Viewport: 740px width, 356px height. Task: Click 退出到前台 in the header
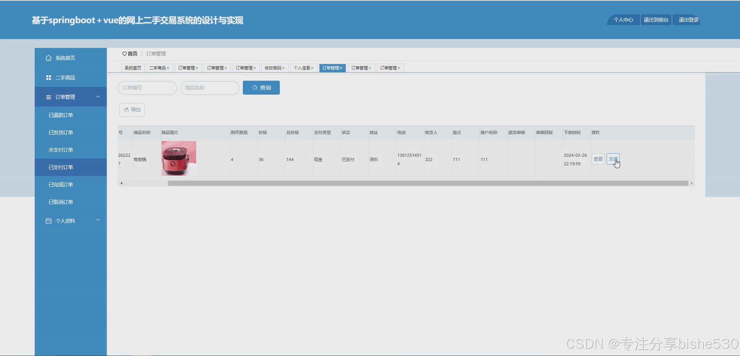[x=656, y=20]
